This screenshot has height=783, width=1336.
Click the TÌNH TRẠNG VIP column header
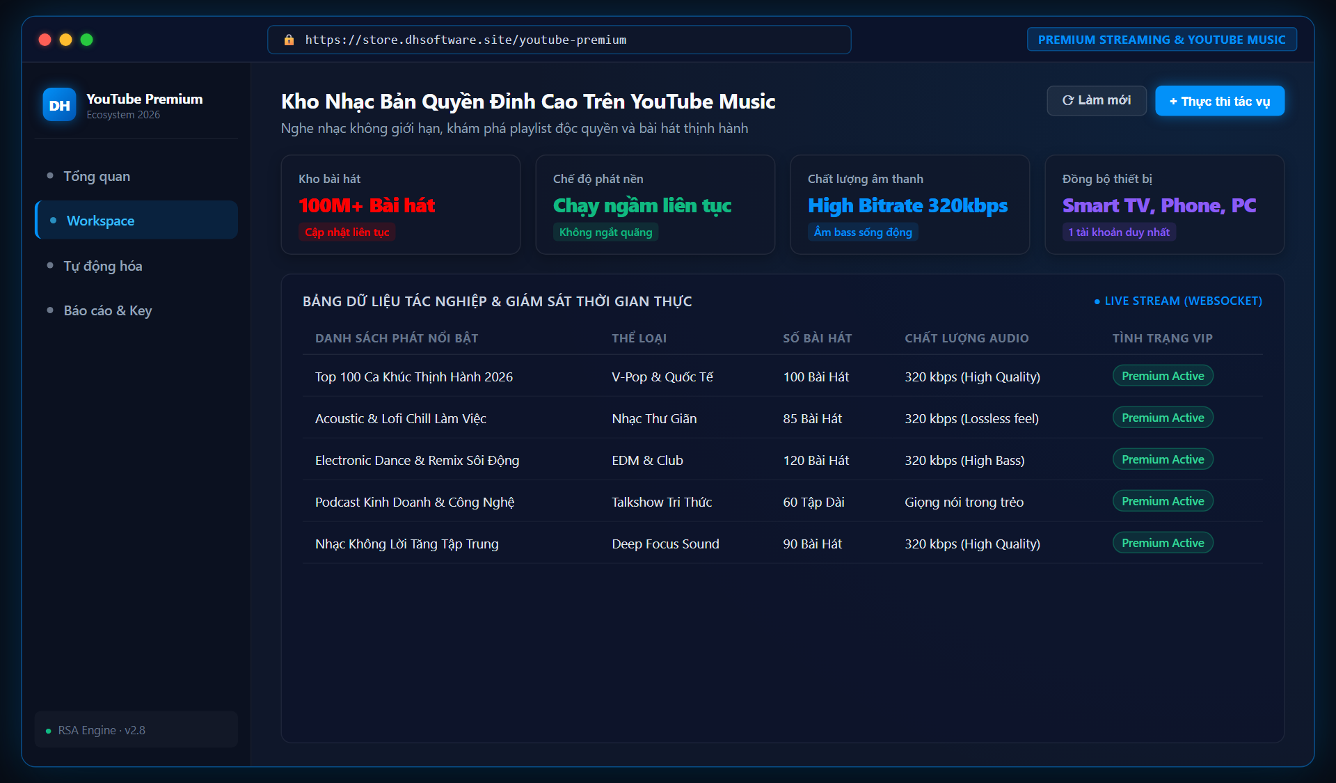point(1162,338)
